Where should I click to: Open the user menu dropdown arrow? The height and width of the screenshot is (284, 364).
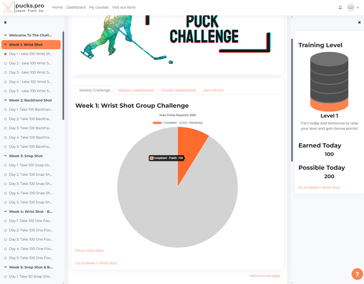357,8
